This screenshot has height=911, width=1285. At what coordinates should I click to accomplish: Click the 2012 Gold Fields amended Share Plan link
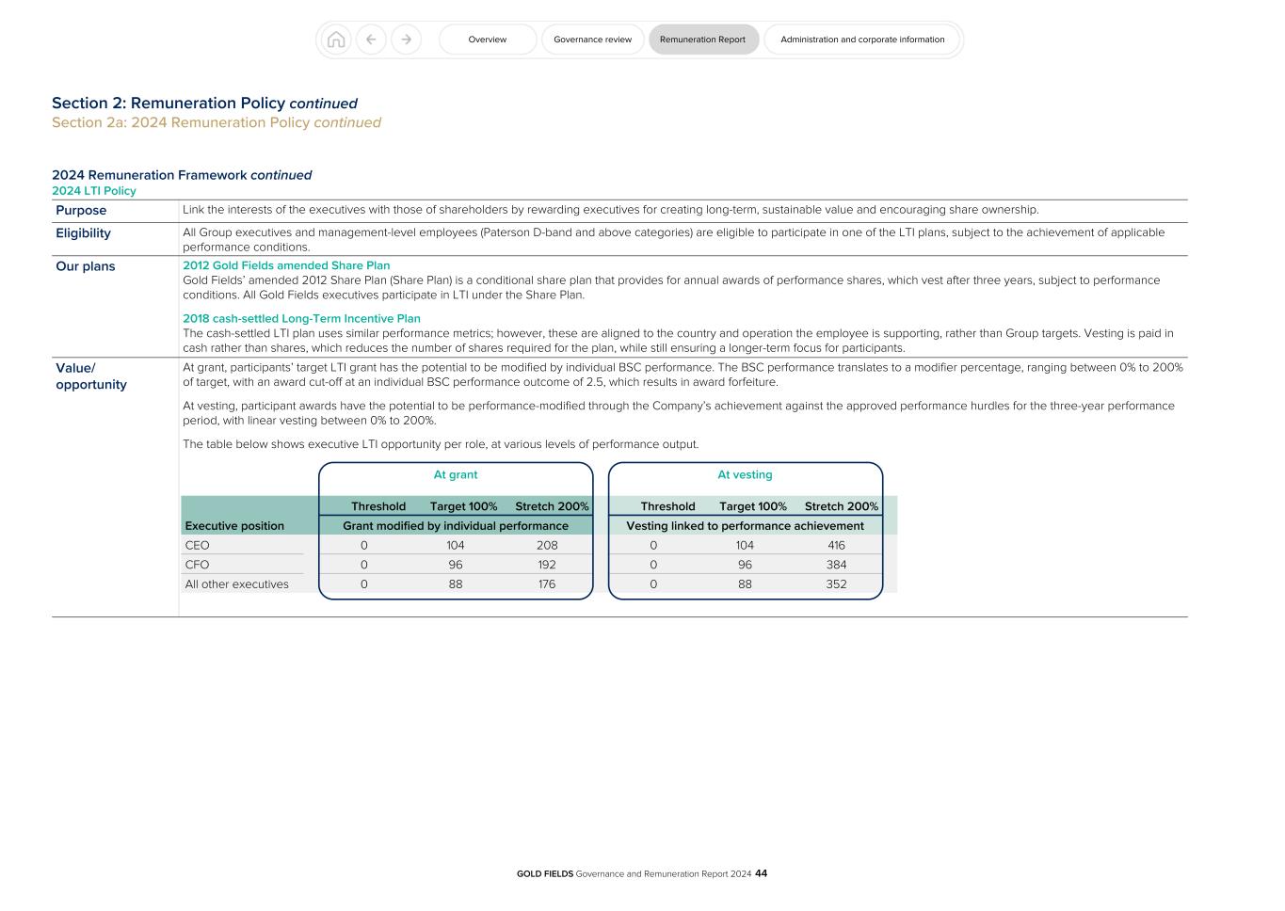pos(285,265)
